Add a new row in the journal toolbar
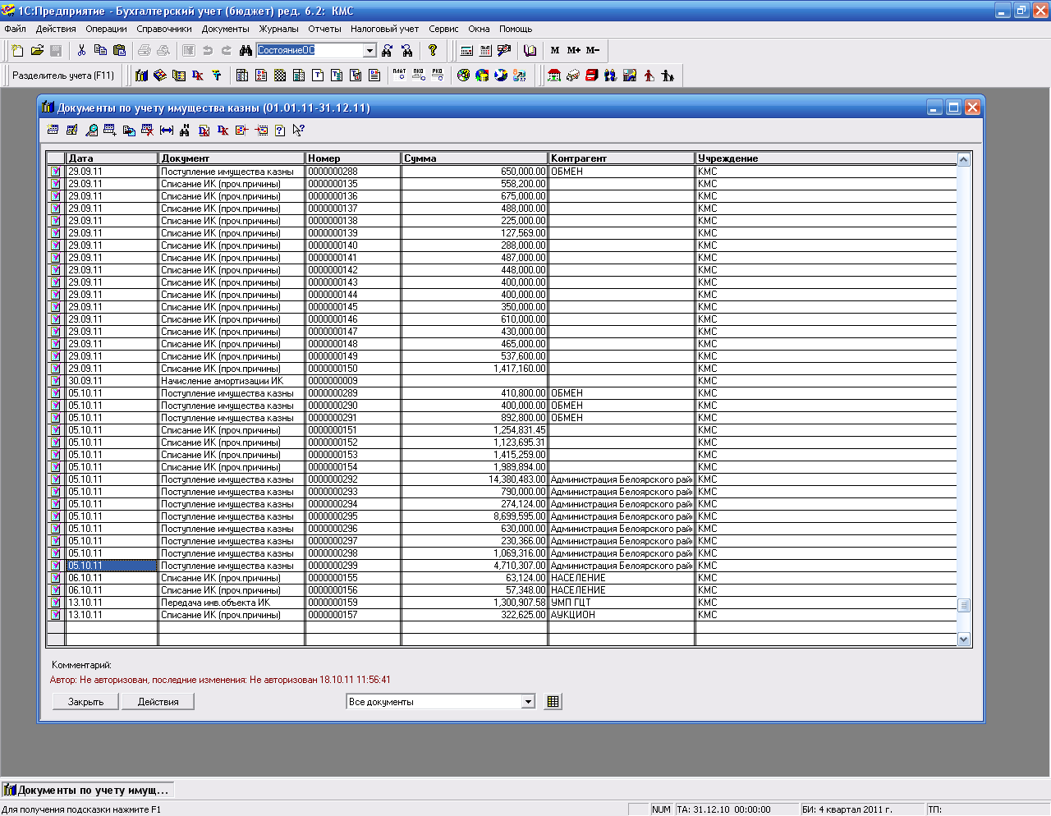The height and width of the screenshot is (816, 1051). [53, 131]
